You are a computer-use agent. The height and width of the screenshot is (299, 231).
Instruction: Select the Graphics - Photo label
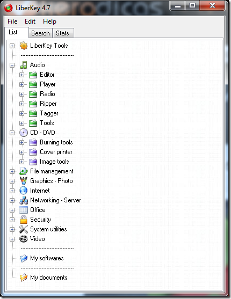[x=52, y=181]
